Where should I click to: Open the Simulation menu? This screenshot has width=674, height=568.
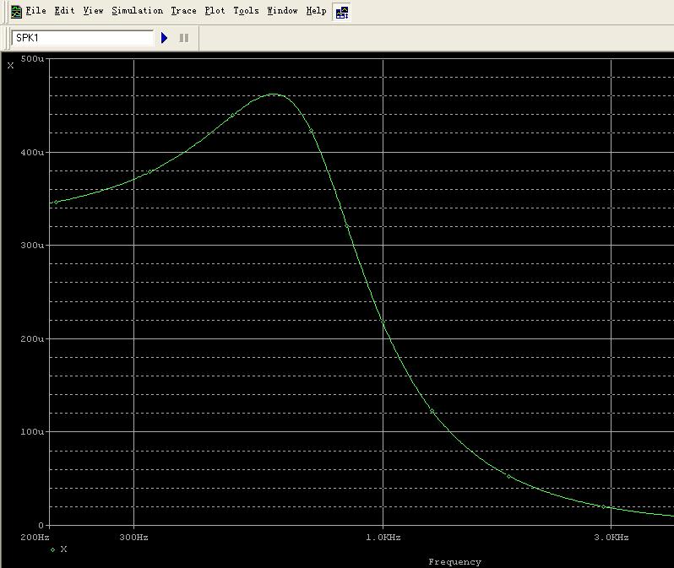137,11
